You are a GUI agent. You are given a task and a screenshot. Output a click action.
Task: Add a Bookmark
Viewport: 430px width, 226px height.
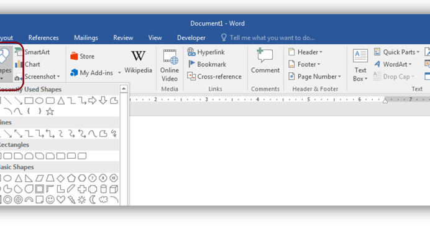pyautogui.click(x=207, y=64)
